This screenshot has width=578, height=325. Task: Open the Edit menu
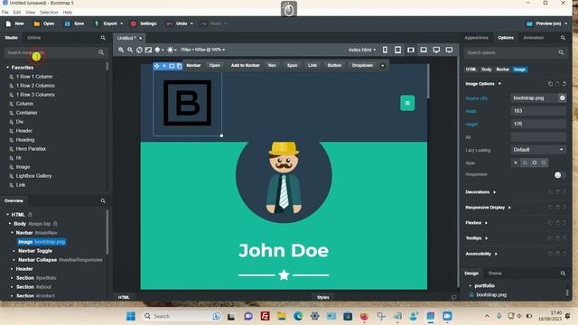pyautogui.click(x=17, y=12)
